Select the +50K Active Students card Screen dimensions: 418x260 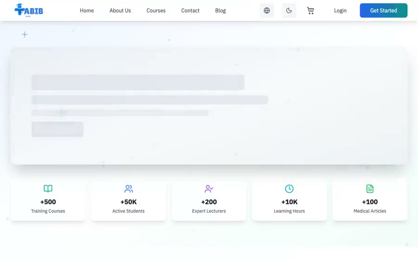129,200
